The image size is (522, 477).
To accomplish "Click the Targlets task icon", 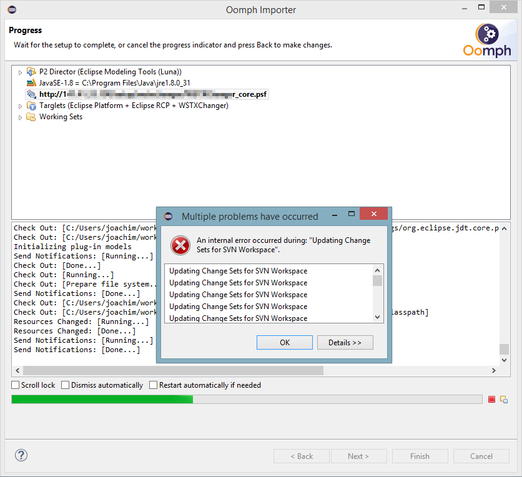I will coord(31,106).
